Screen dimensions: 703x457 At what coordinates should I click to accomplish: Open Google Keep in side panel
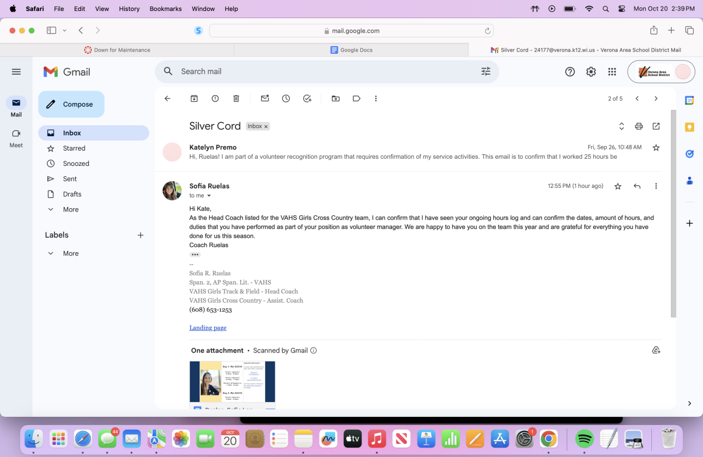[689, 127]
